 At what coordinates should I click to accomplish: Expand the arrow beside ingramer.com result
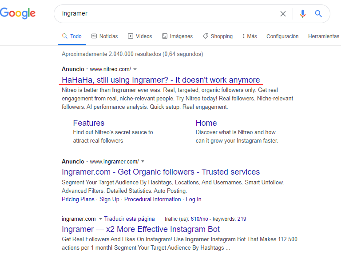(x=100, y=219)
